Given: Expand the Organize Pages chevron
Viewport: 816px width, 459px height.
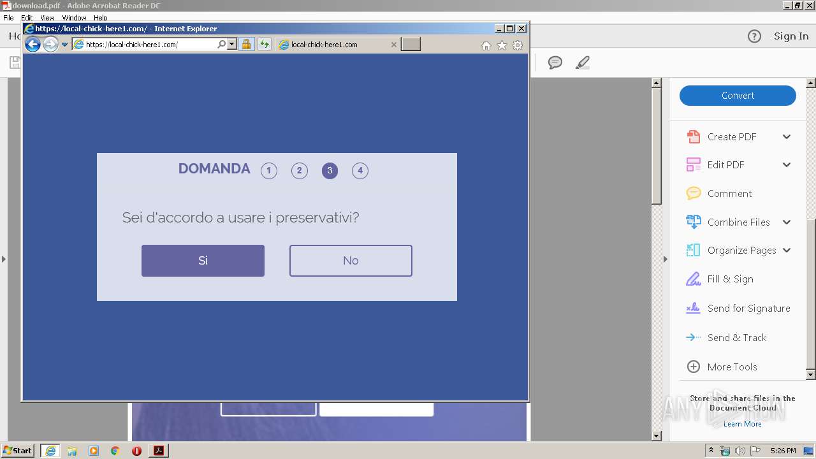Looking at the screenshot, I should pos(787,251).
